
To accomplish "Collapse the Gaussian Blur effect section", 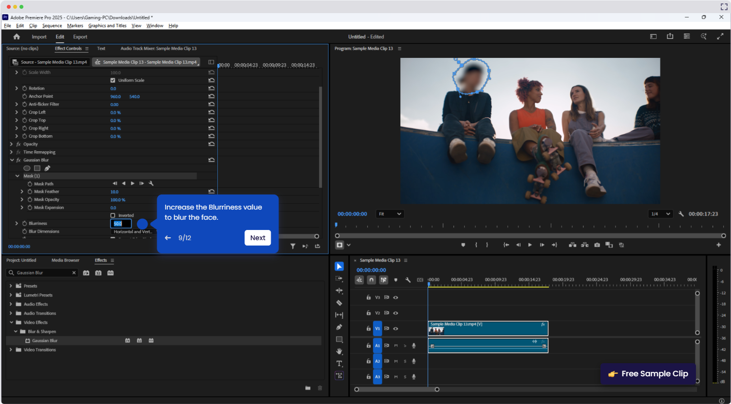I will (x=12, y=160).
